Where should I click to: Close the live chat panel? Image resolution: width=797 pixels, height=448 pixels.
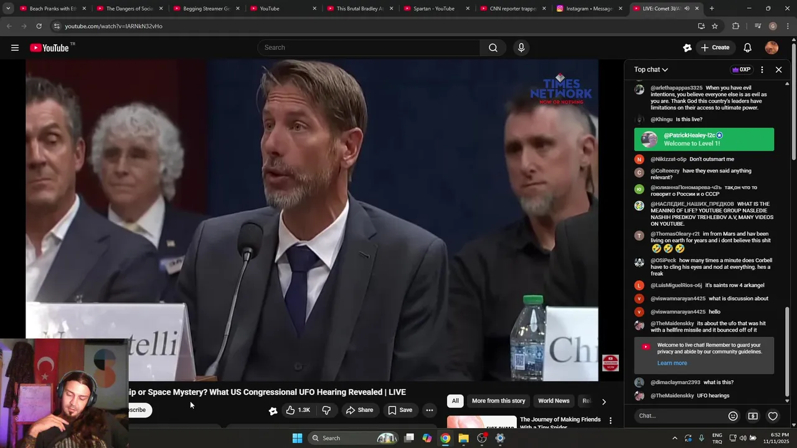pos(778,70)
